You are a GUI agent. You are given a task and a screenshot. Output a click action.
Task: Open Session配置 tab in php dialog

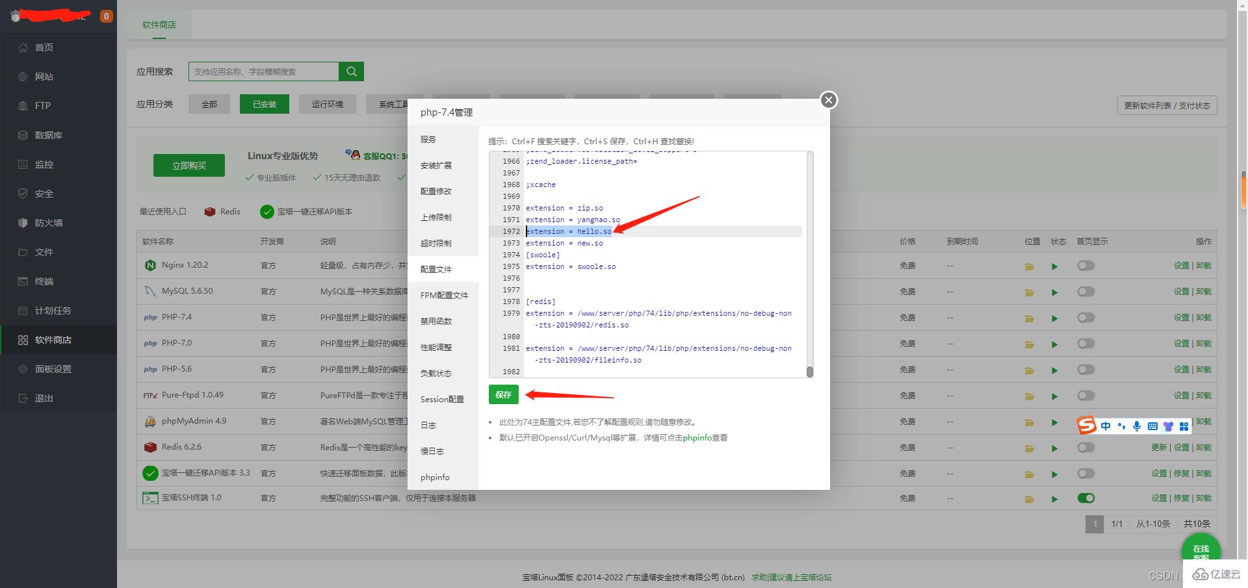click(443, 400)
